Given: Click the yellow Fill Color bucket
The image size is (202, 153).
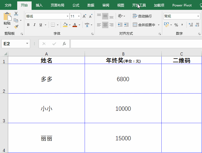Looking at the screenshot, I should coord(65,25).
